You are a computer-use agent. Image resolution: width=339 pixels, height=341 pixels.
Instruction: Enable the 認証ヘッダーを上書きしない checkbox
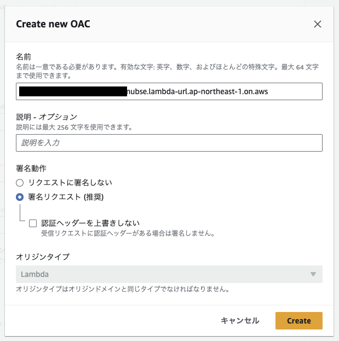click(33, 223)
